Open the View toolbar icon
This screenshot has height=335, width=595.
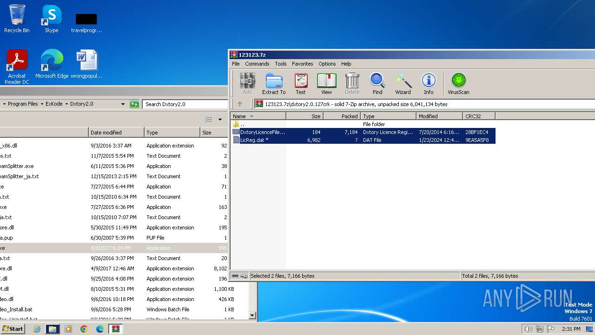coord(326,84)
